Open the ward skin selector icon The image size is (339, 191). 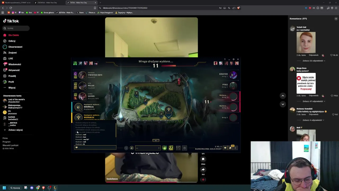click(x=178, y=148)
